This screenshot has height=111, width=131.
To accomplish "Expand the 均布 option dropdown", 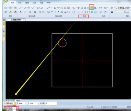I will (x=39, y=103).
